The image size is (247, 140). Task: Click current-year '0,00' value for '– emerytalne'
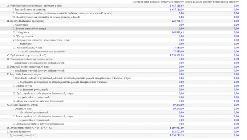[x=181, y=44]
